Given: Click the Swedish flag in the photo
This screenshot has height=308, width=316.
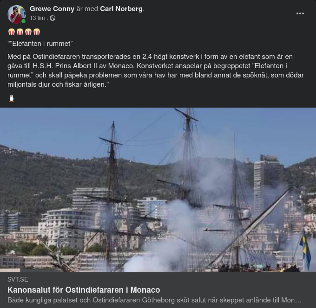Looking at the screenshot, I should click(x=305, y=250).
